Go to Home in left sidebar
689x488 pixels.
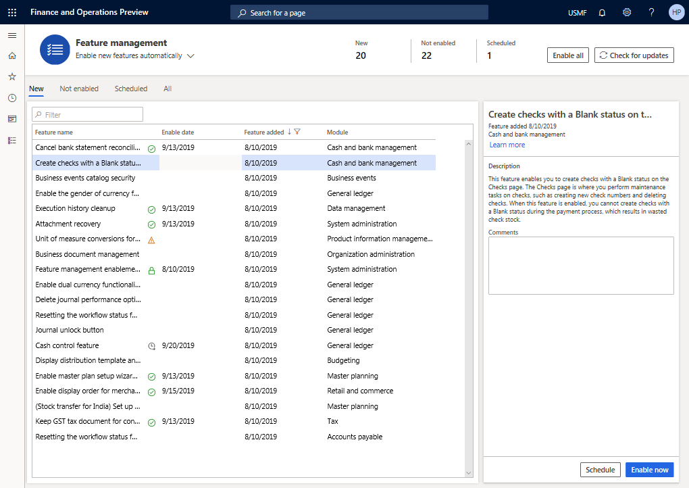[12, 56]
